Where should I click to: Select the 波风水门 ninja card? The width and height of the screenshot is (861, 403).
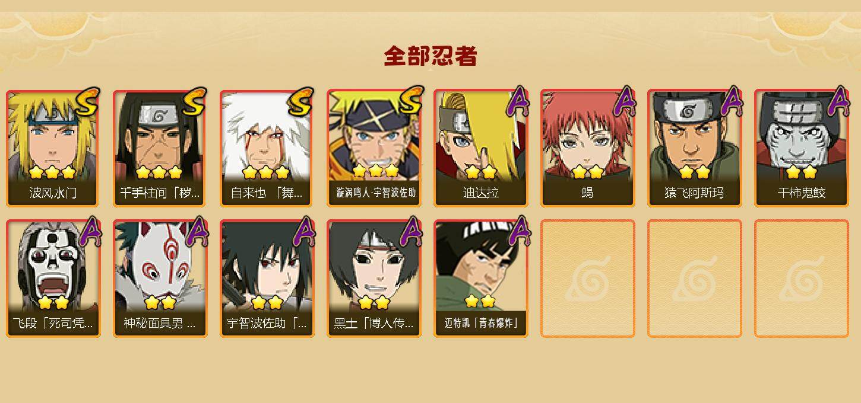pyautogui.click(x=53, y=148)
